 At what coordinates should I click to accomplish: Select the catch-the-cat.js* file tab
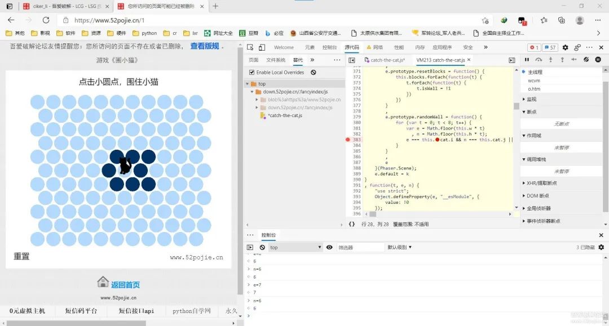click(387, 60)
